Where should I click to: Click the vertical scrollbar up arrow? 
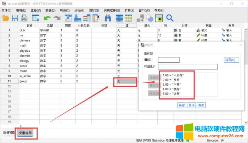(245, 29)
